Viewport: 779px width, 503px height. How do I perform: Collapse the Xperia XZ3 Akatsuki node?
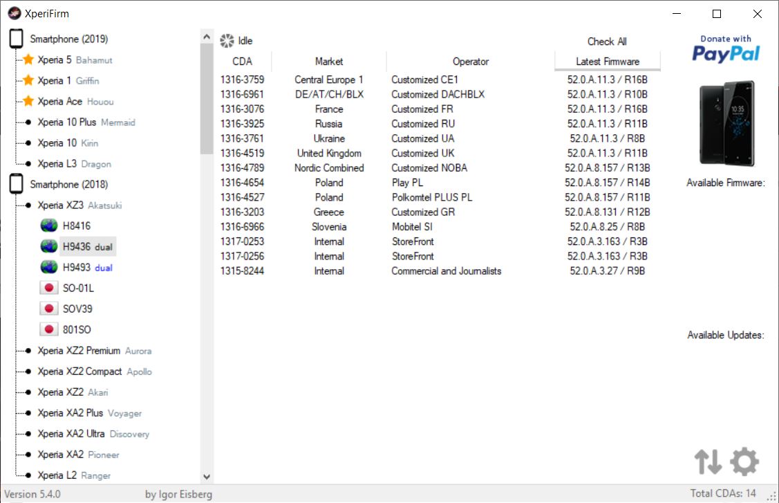(x=28, y=205)
